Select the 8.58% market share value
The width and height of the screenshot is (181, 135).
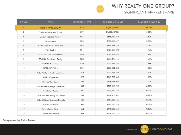[x=149, y=32]
